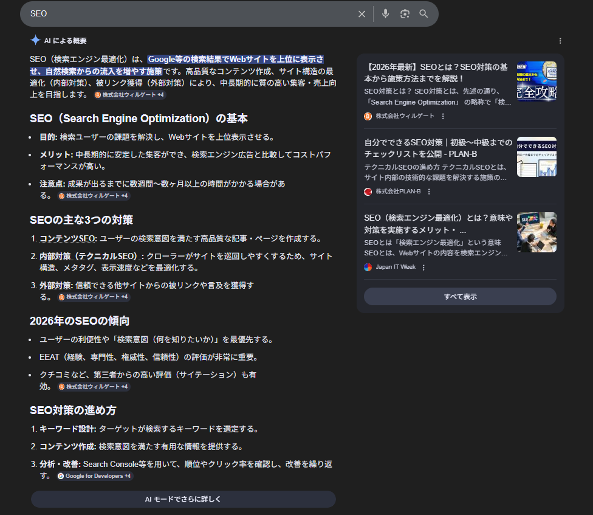Open the Japan IT Week SEO article link
The width and height of the screenshot is (593, 515).
[437, 224]
